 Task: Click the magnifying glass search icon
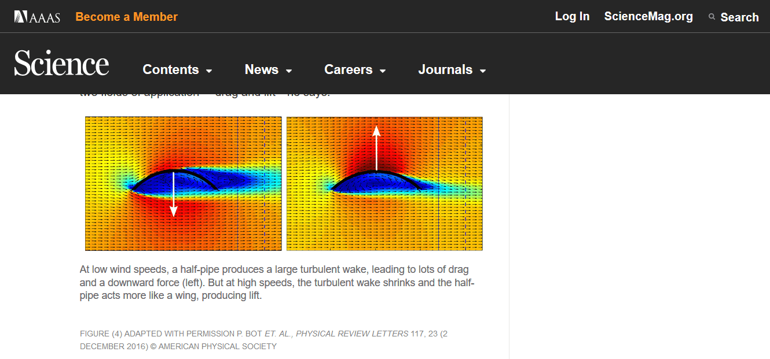click(x=712, y=17)
